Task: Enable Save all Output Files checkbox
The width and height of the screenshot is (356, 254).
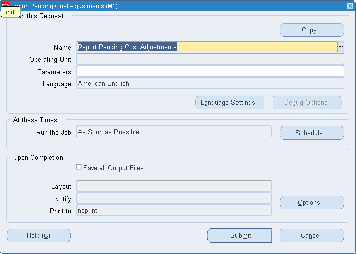Action: point(79,167)
